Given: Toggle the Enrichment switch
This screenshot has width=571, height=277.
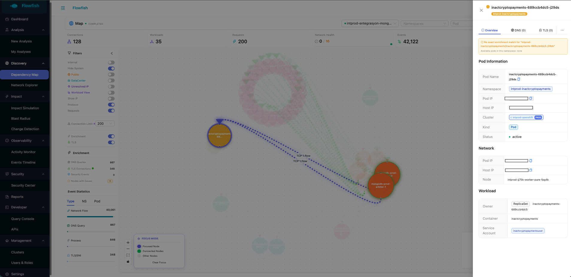Looking at the screenshot, I should pos(111,136).
